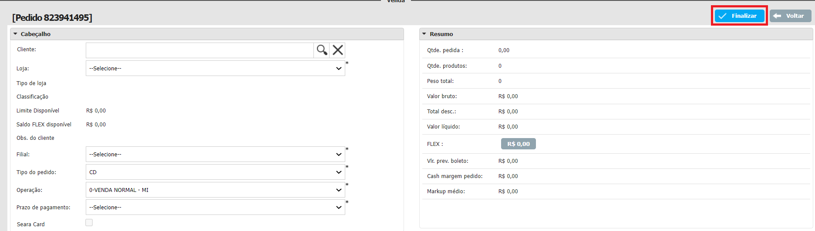Viewport: 815px width, 231px height.
Task: Click the Cash margem pedido label
Action: click(455, 176)
